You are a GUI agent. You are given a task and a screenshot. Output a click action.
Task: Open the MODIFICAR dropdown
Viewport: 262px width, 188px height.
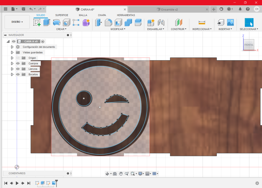point(118,29)
